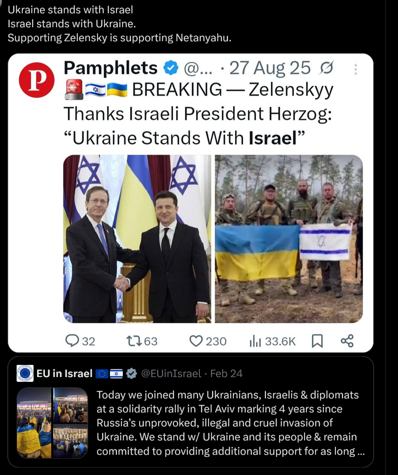Open the three-dot more options menu
The image size is (398, 475).
(x=356, y=69)
